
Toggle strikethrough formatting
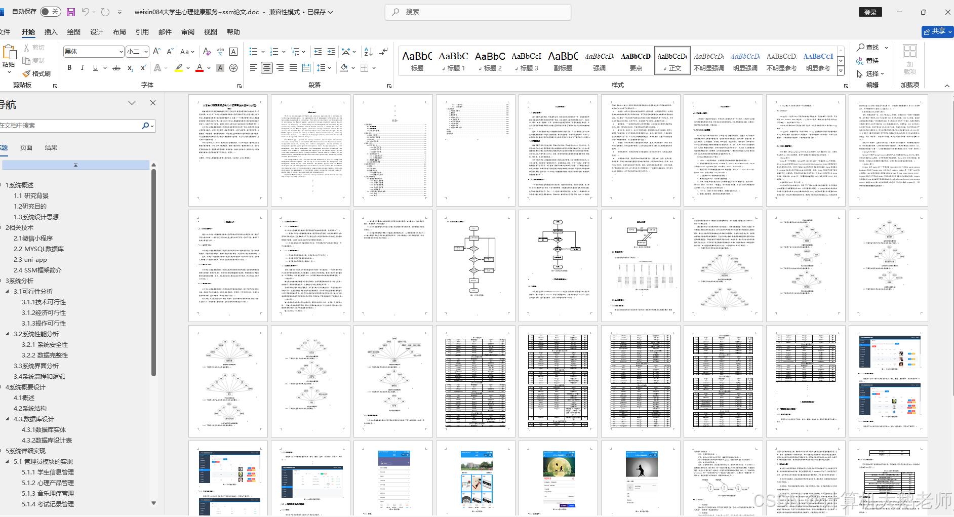point(116,68)
